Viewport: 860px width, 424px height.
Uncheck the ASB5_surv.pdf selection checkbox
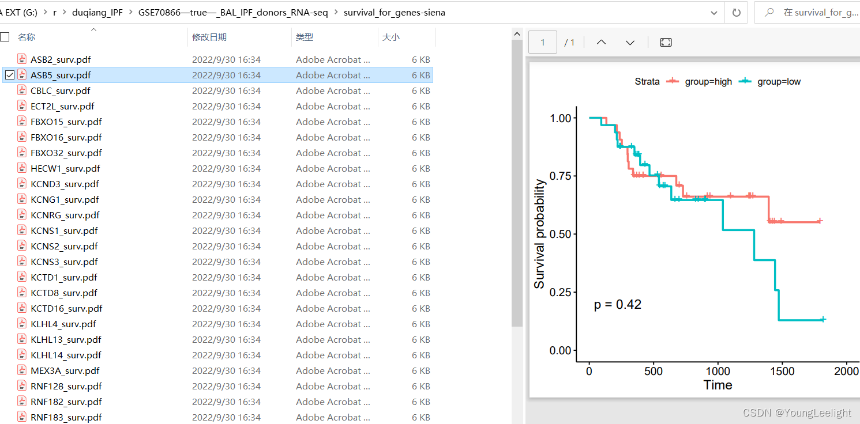9,75
